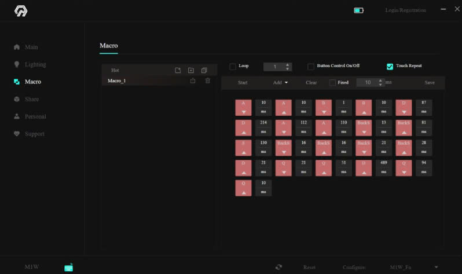The height and width of the screenshot is (274, 462).
Task: Toggle the Button Control On/Off checkbox
Action: coord(311,67)
